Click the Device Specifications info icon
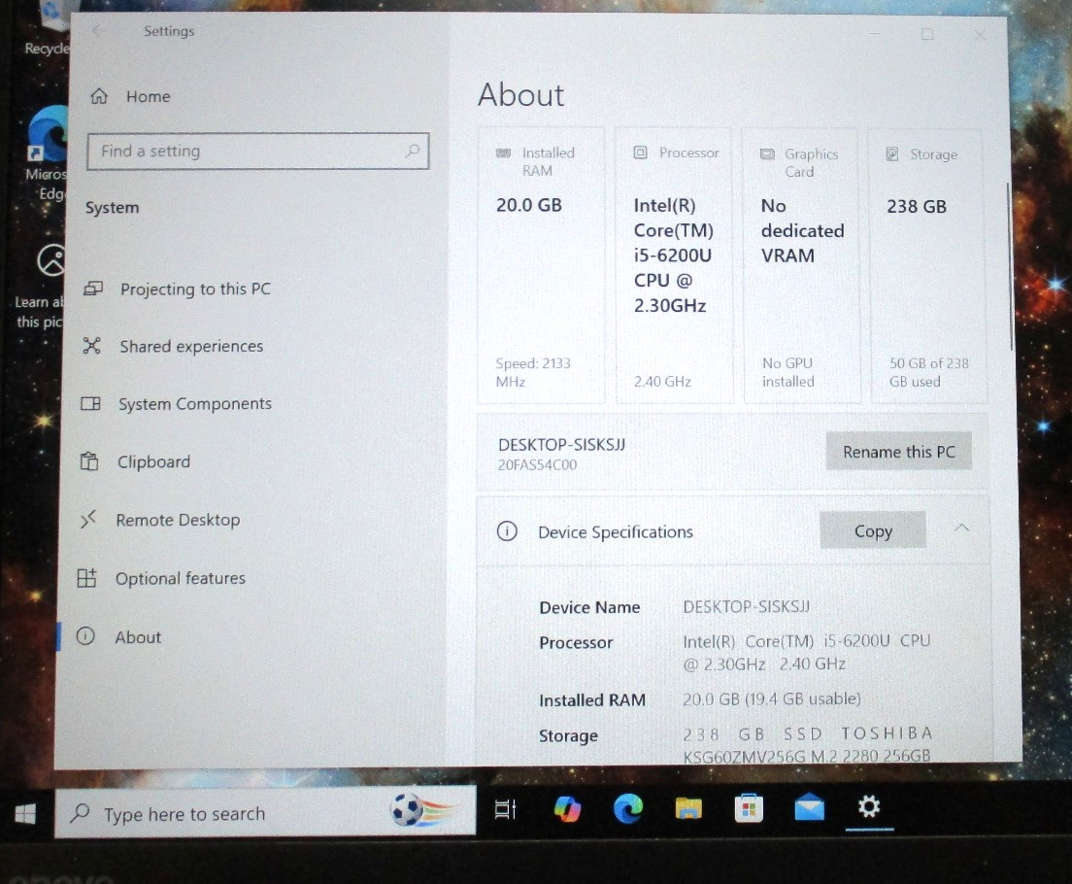This screenshot has width=1072, height=884. [507, 531]
